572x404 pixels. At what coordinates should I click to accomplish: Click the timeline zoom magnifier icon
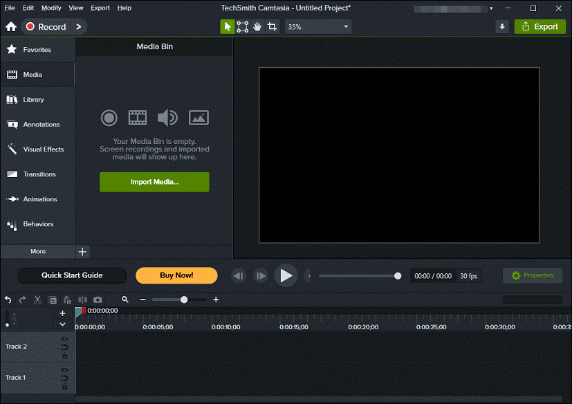125,300
